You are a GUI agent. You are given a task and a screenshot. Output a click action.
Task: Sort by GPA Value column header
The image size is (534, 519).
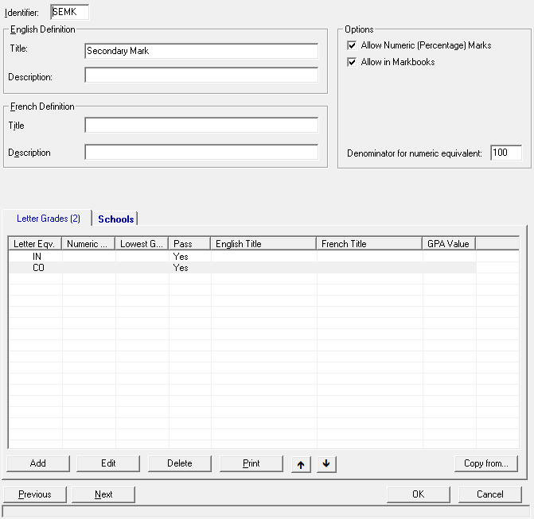coord(448,244)
